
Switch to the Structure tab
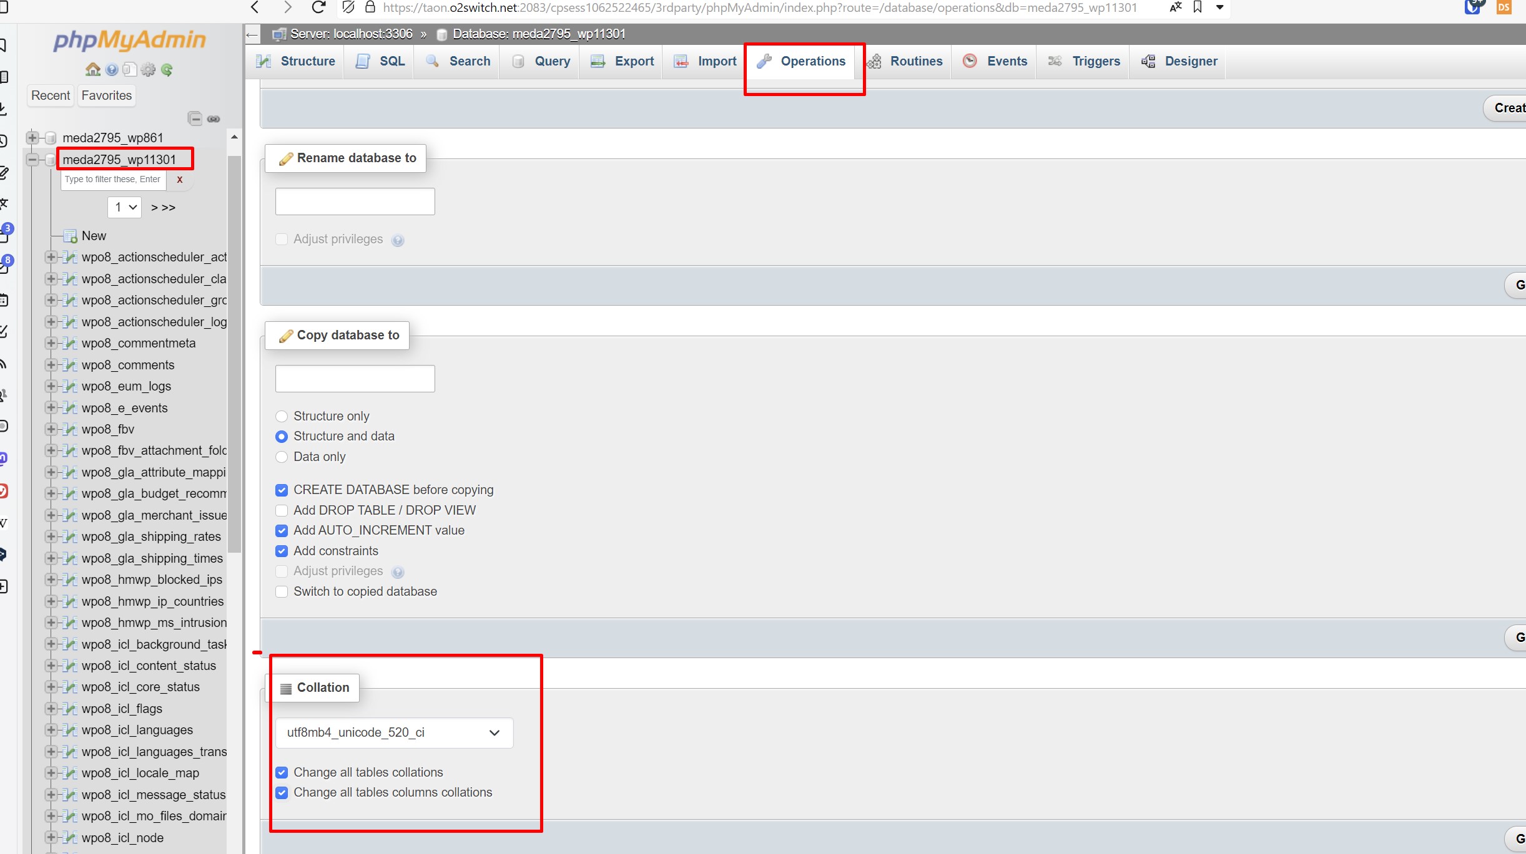pos(295,61)
